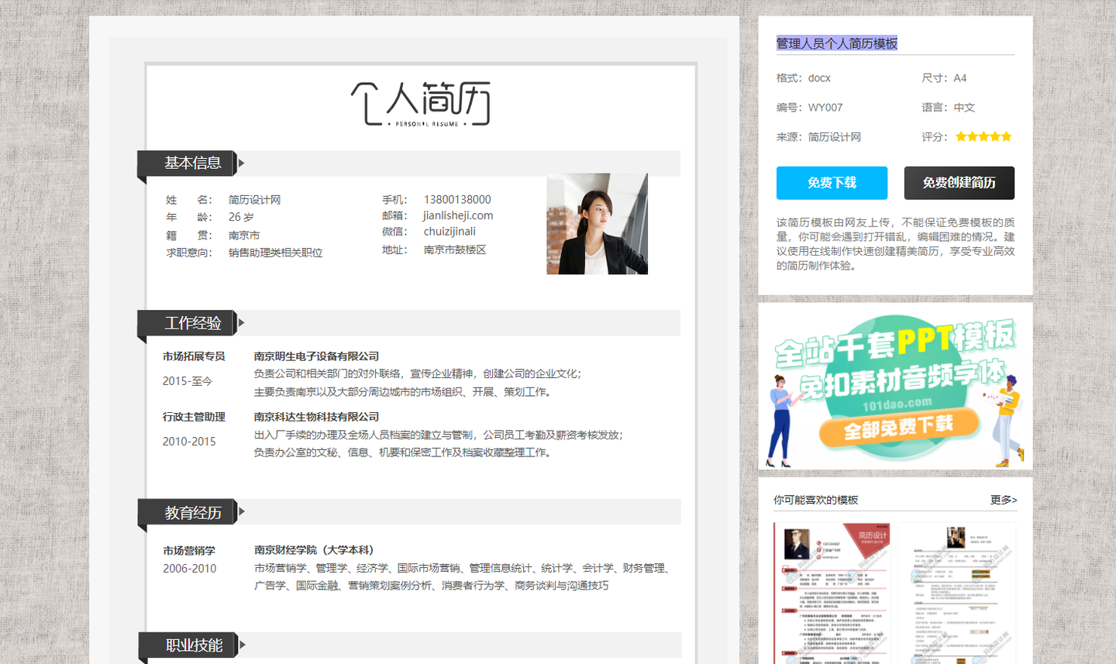The image size is (1116, 664).
Task: Click the 南京财经学院（大学本科） text
Action: tap(316, 550)
